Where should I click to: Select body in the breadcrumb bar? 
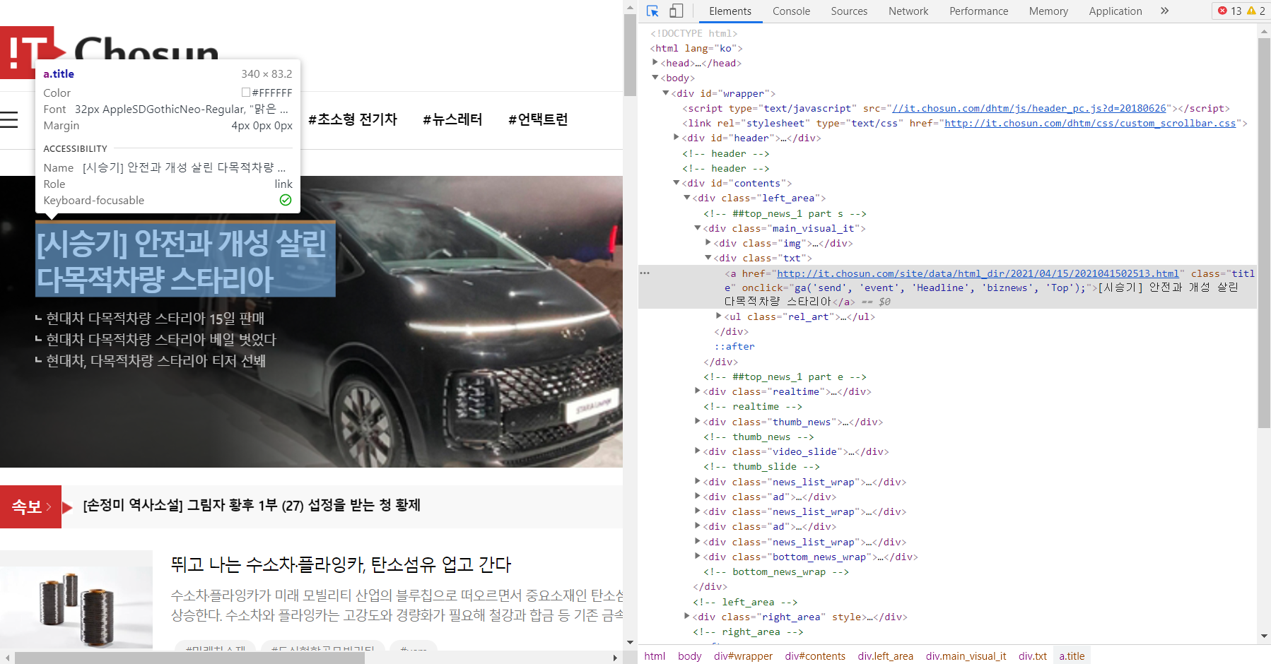click(x=689, y=656)
